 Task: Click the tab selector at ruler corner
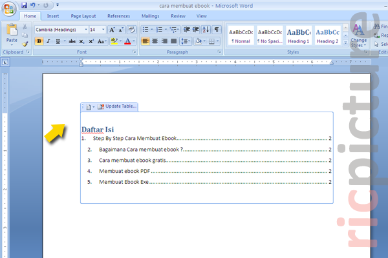pos(5,62)
